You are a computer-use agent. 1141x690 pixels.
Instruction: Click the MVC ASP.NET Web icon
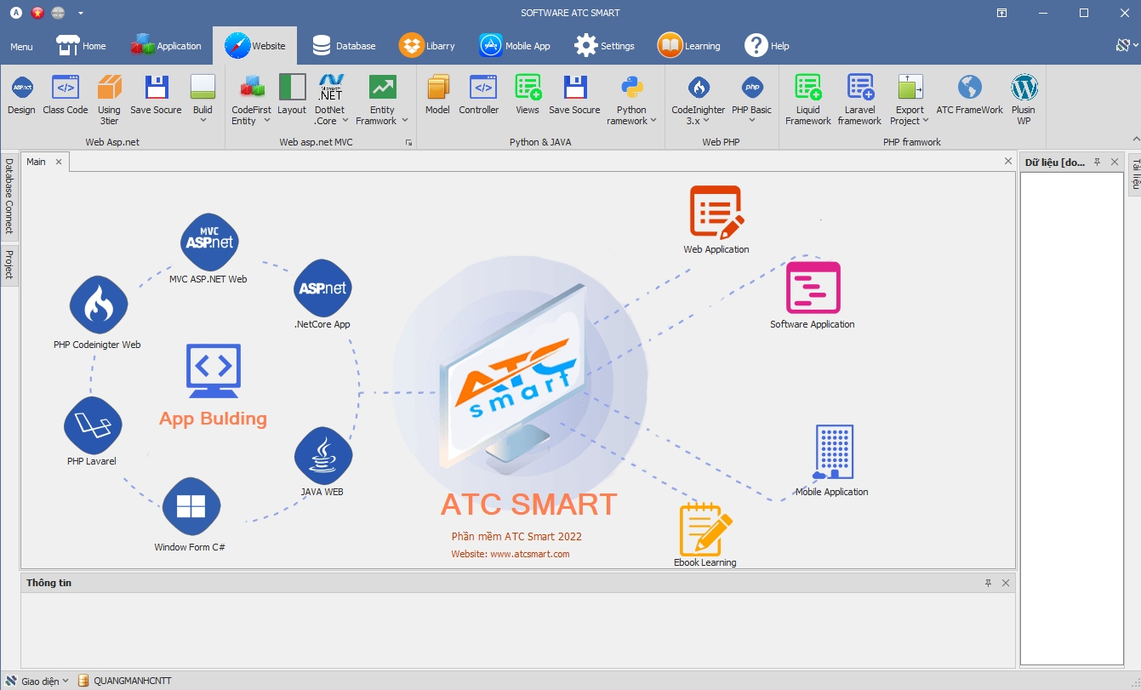click(208, 242)
